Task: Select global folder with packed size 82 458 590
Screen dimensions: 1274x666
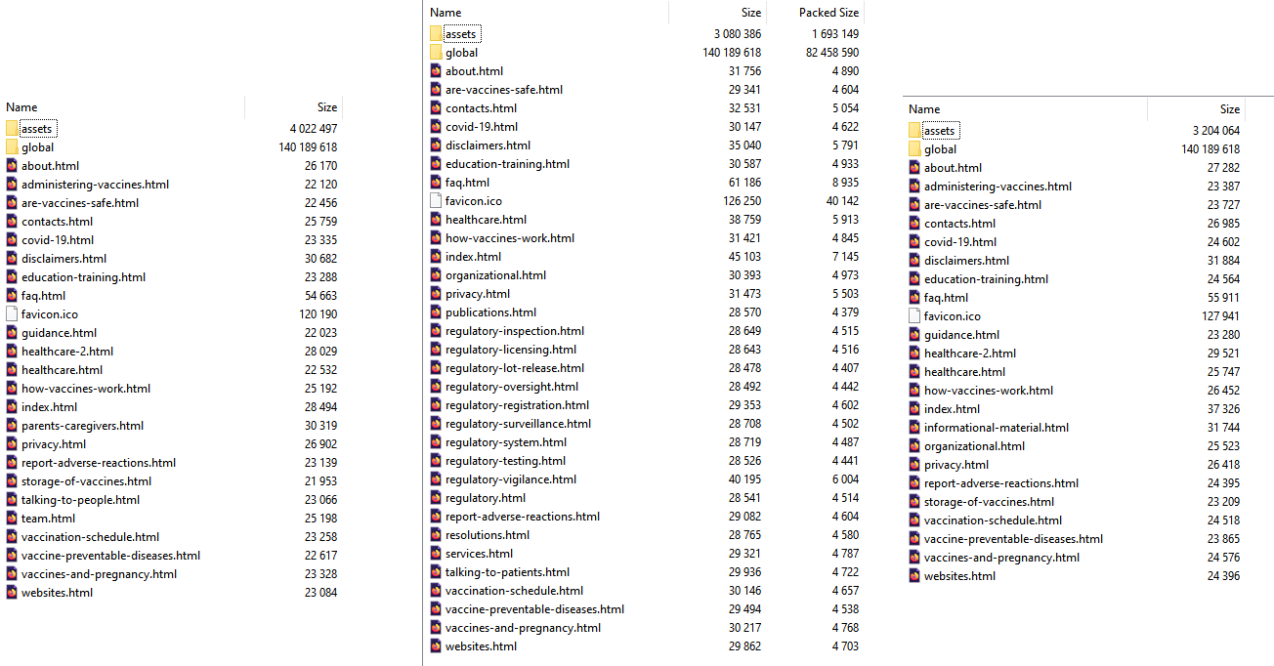Action: pos(461,53)
